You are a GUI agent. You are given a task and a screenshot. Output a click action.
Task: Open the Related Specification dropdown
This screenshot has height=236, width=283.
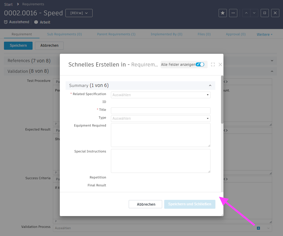pos(161,95)
